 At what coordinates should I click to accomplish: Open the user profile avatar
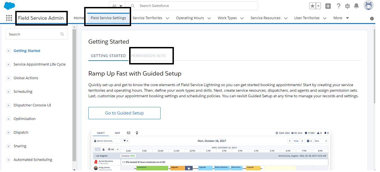(369, 6)
